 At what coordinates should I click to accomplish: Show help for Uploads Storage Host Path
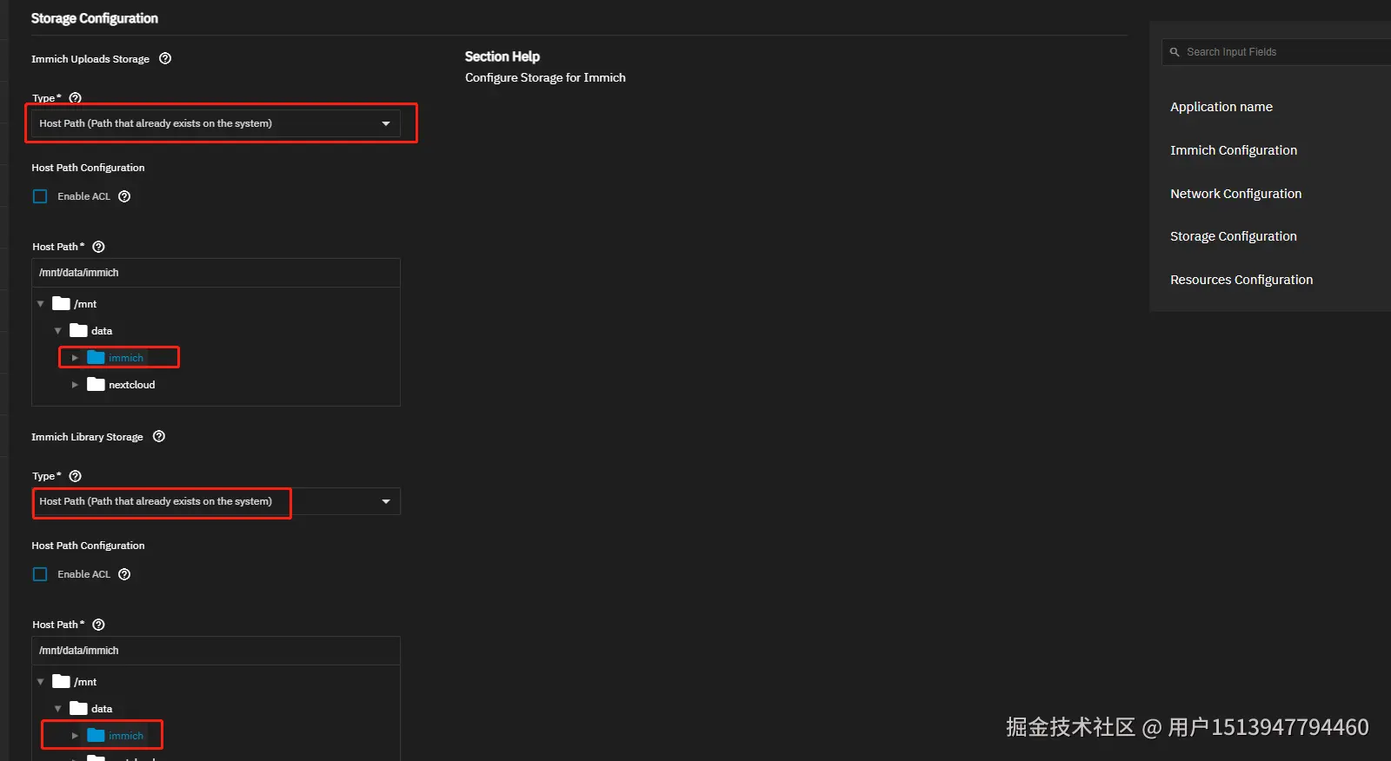click(x=98, y=247)
